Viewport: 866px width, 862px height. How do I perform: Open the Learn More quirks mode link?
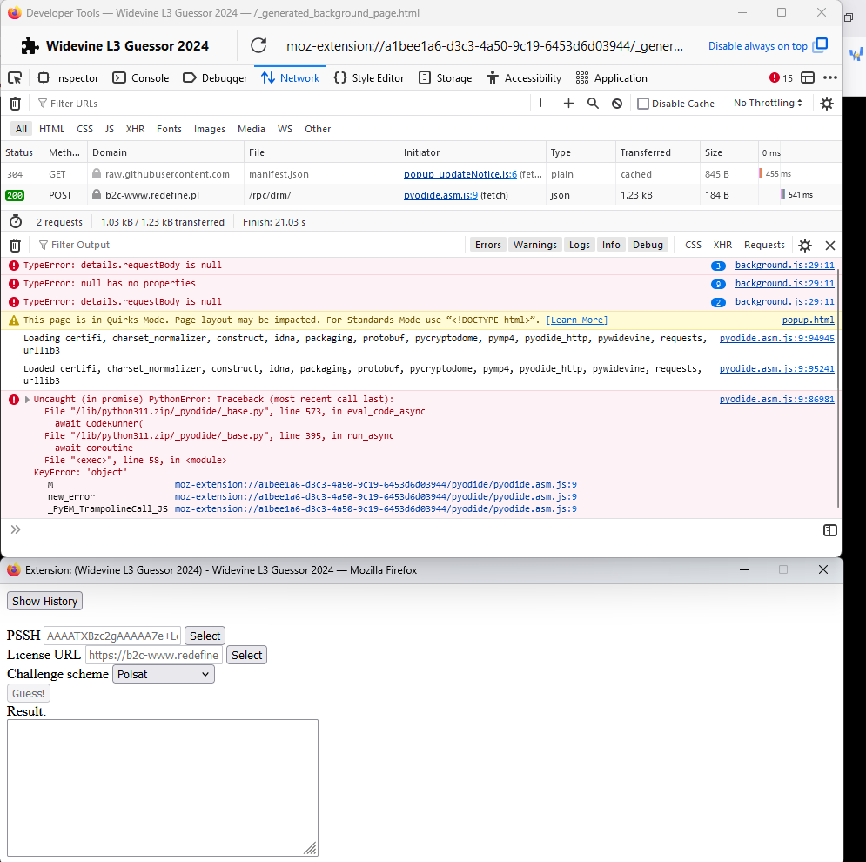coord(576,320)
